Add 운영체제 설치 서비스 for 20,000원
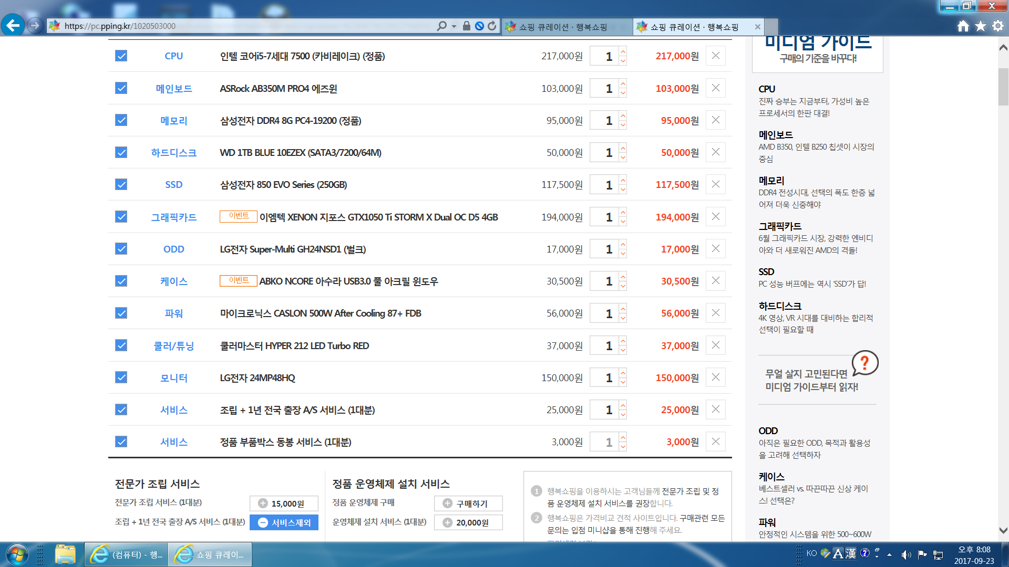 point(468,522)
